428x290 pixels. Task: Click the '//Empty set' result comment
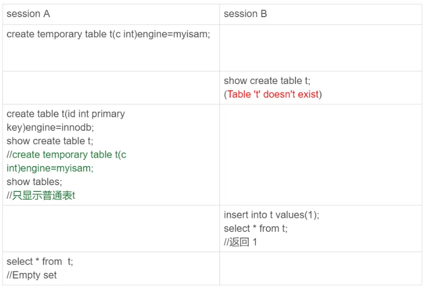(x=32, y=275)
